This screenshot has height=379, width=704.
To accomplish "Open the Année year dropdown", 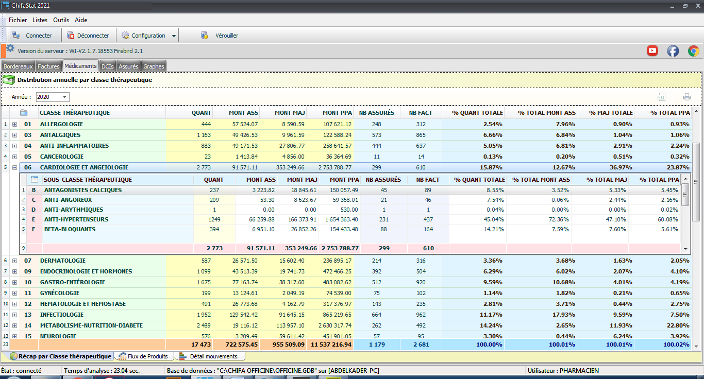I will tap(65, 97).
